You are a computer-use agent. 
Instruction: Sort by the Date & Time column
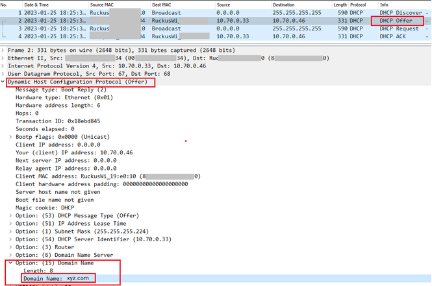tap(38, 5)
